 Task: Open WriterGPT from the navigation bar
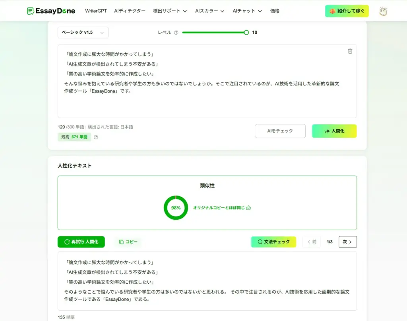[96, 11]
